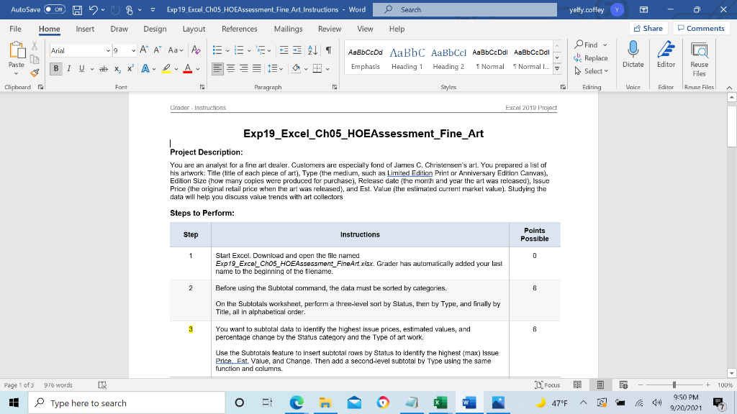Image resolution: width=737 pixels, height=414 pixels.
Task: Toggle bold formatting
Action: 56,68
